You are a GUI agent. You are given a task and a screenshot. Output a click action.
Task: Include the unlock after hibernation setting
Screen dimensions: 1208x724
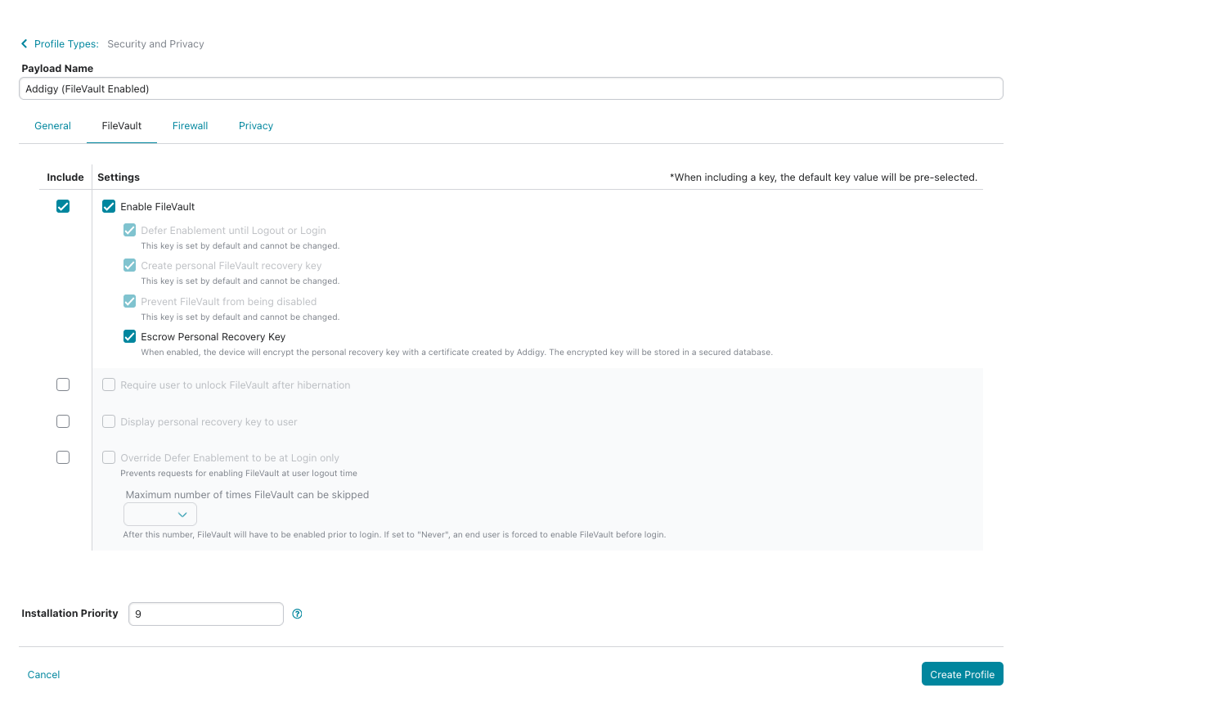63,384
